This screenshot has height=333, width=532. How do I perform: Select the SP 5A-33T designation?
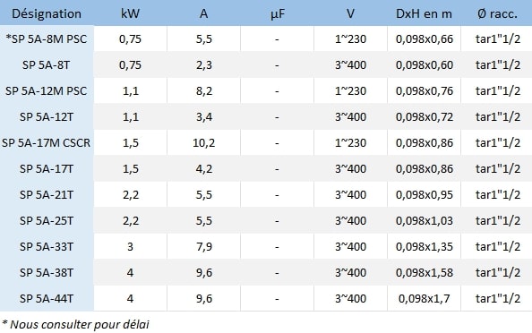point(47,246)
